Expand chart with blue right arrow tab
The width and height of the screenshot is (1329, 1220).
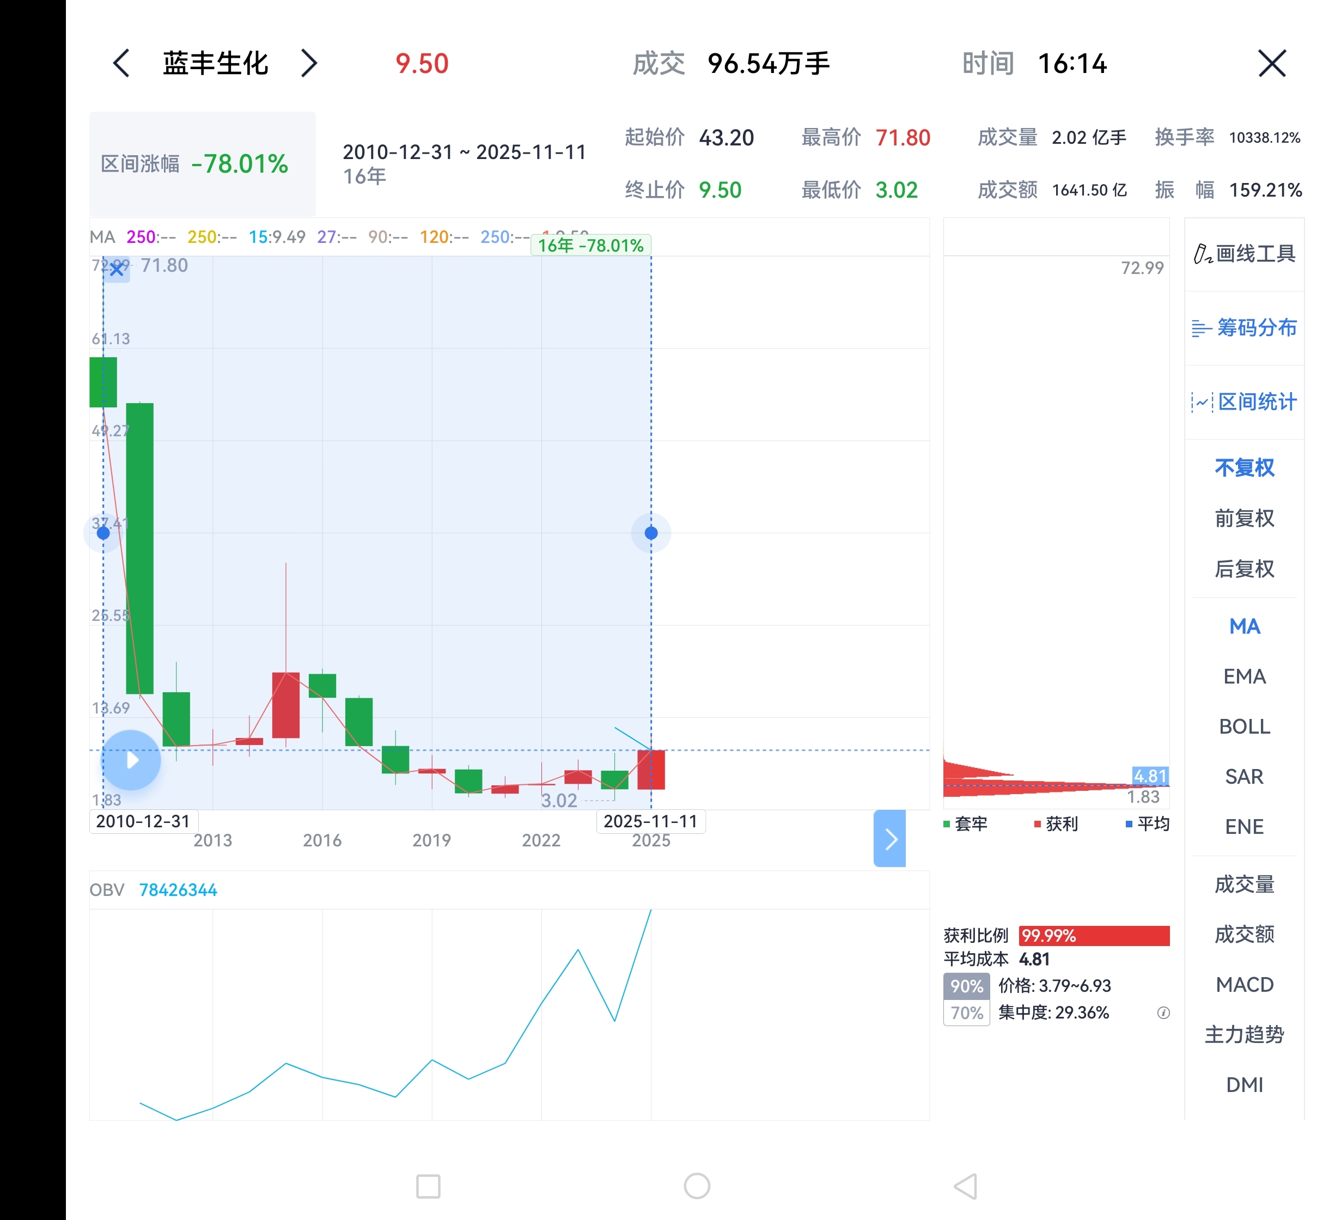(x=889, y=838)
